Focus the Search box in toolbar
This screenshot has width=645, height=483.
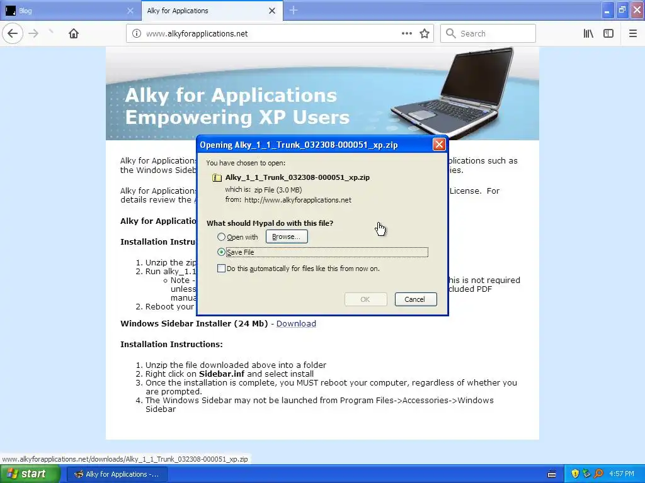[x=488, y=33]
